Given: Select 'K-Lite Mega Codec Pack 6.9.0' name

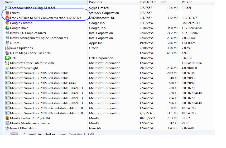Looking at the screenshot, I should (x=31, y=53).
